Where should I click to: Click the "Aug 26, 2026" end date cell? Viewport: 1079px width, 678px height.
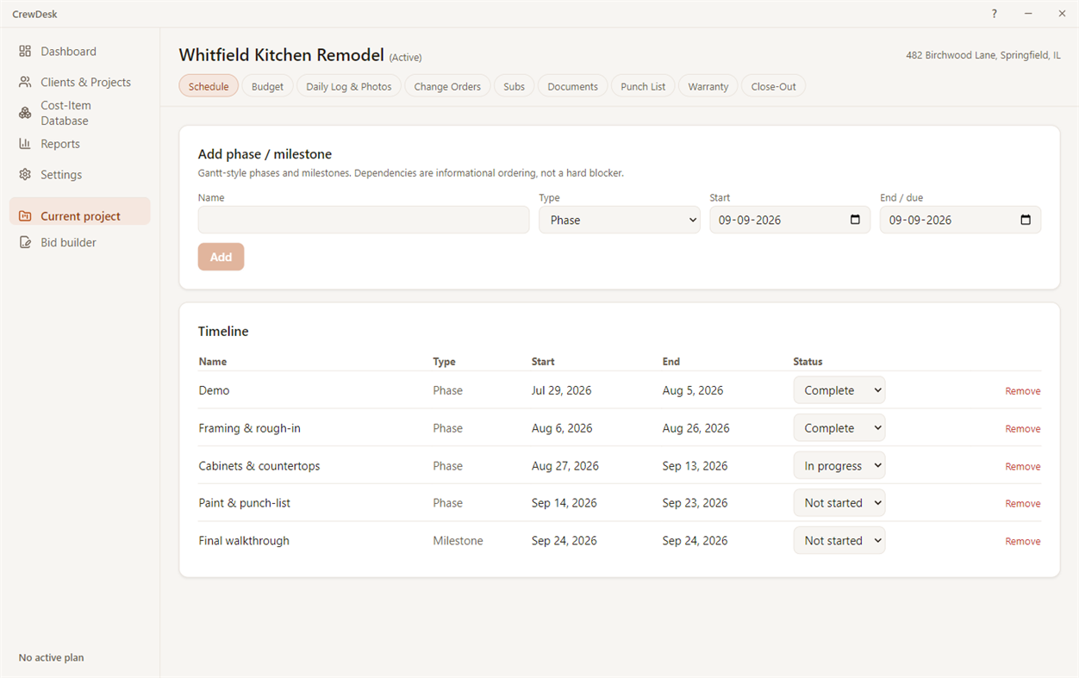click(695, 428)
